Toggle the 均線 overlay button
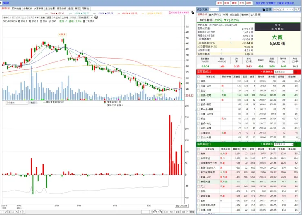 coord(5,17)
